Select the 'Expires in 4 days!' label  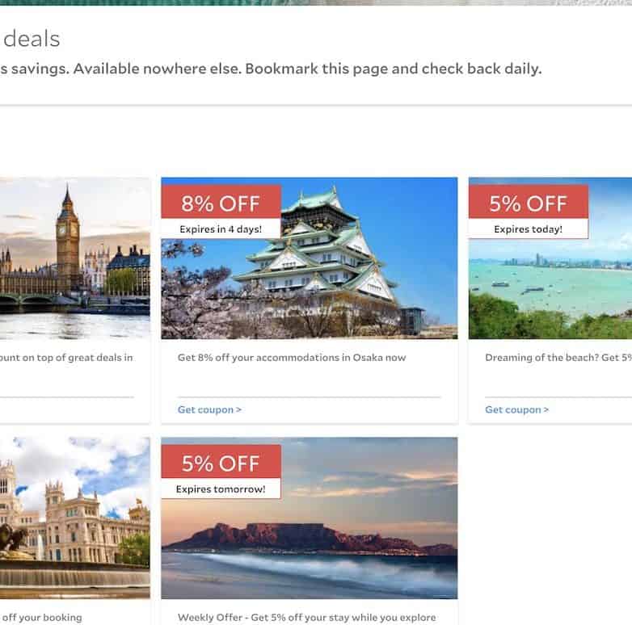(221, 229)
